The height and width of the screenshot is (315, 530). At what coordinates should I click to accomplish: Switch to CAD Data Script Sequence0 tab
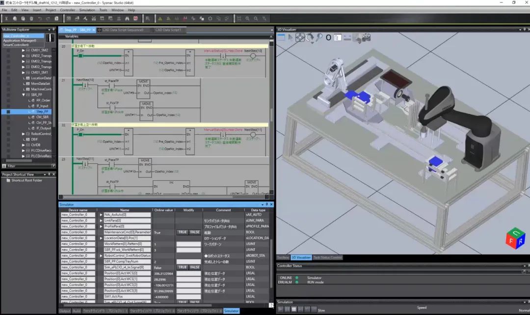(x=123, y=30)
